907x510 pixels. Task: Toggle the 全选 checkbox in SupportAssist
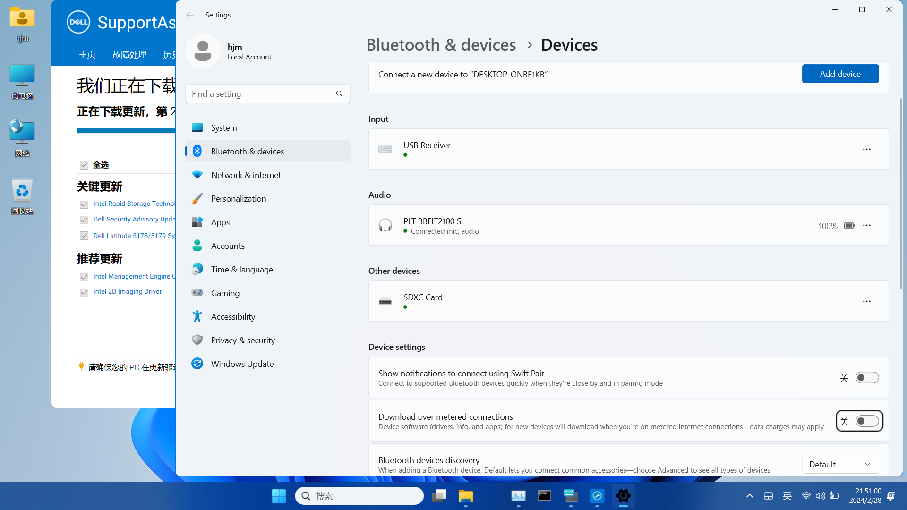click(84, 165)
